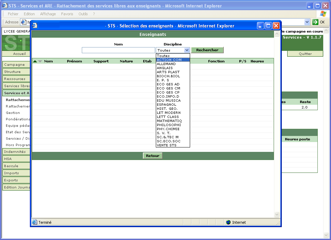Select Toutes in discipline list

(173, 56)
